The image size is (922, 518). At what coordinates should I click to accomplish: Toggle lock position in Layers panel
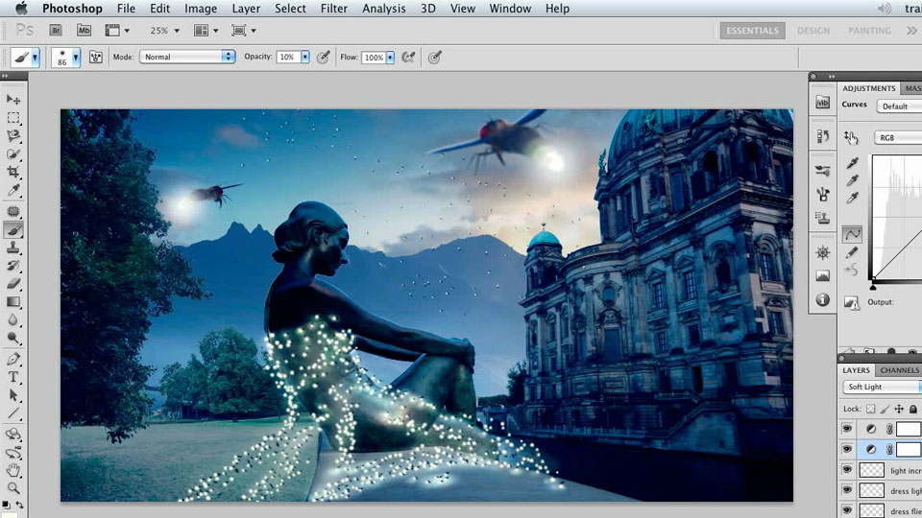tap(899, 409)
